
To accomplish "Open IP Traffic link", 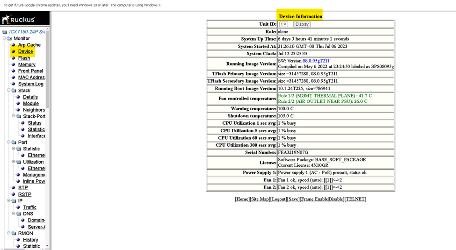I will pos(29,207).
